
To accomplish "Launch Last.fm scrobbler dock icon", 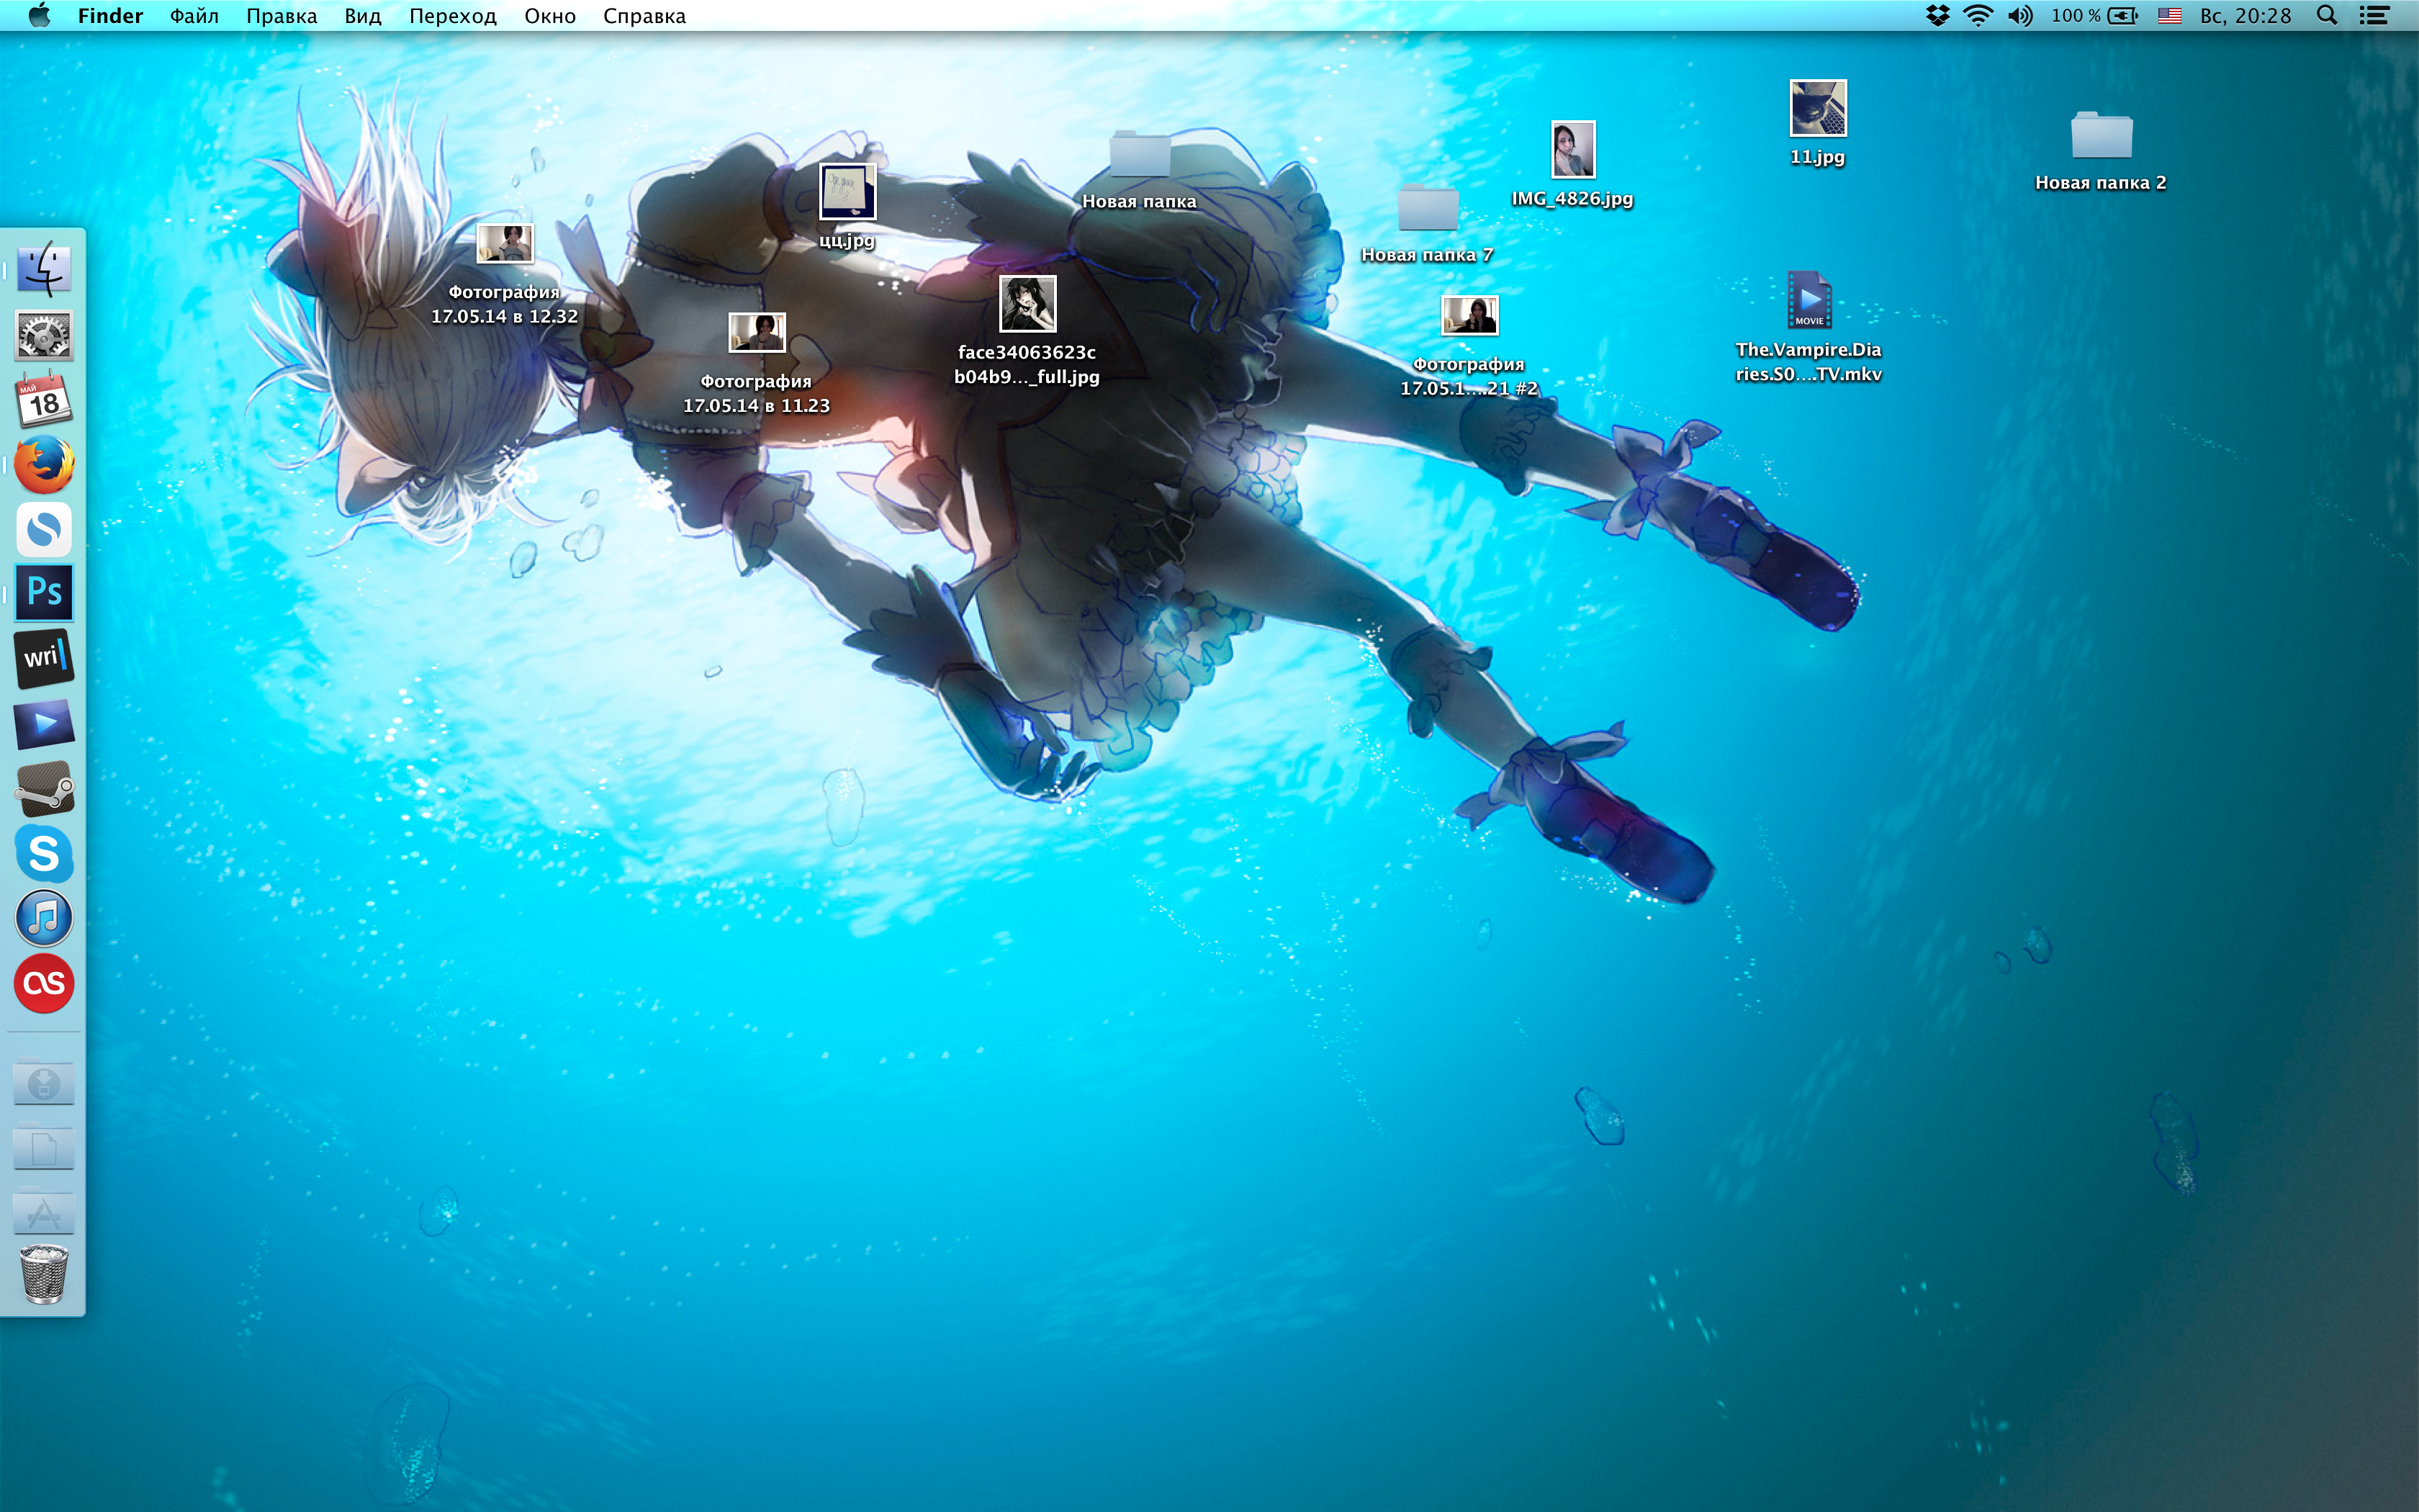I will (x=44, y=983).
